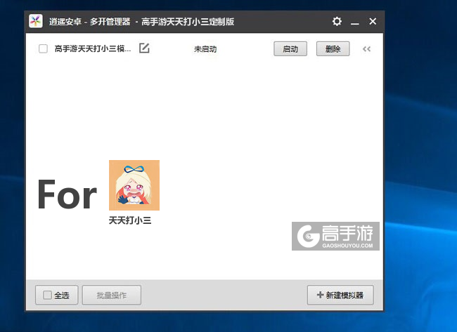Viewport: 457px width, 332px height.
Task: Click the rename pencil icon beside emulator name
Action: tap(144, 48)
